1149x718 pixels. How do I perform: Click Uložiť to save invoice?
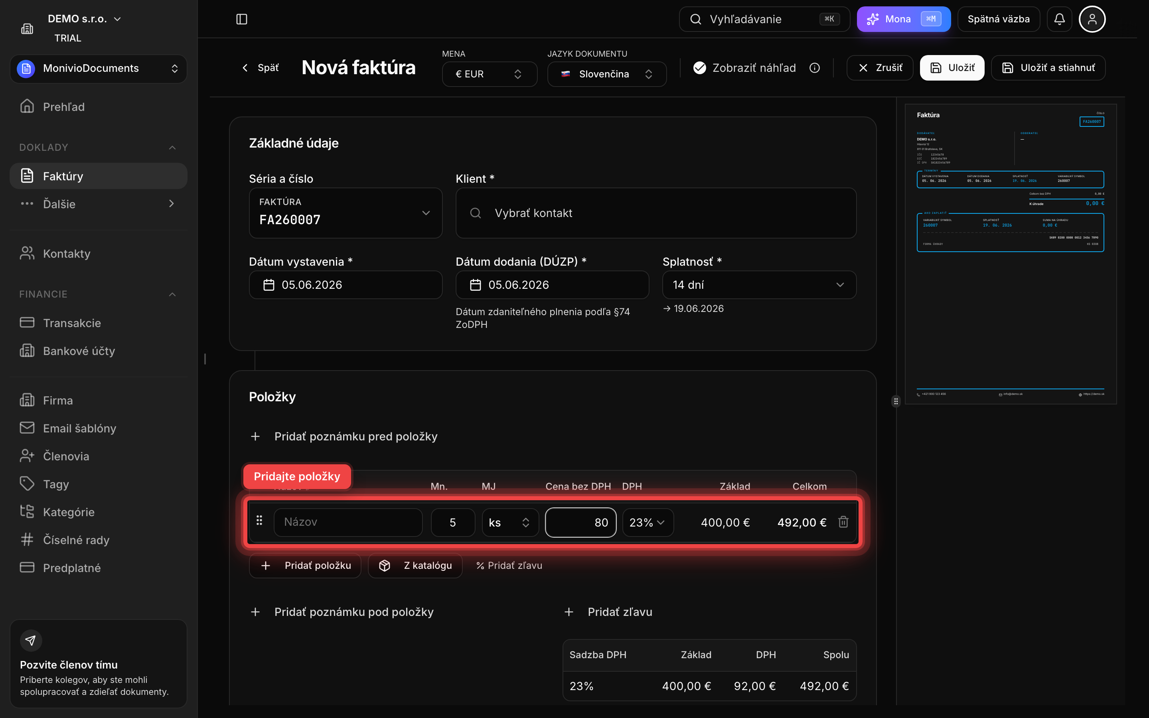tap(952, 68)
